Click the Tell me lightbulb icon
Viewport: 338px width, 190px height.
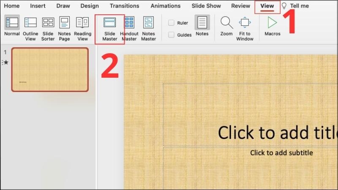(284, 6)
